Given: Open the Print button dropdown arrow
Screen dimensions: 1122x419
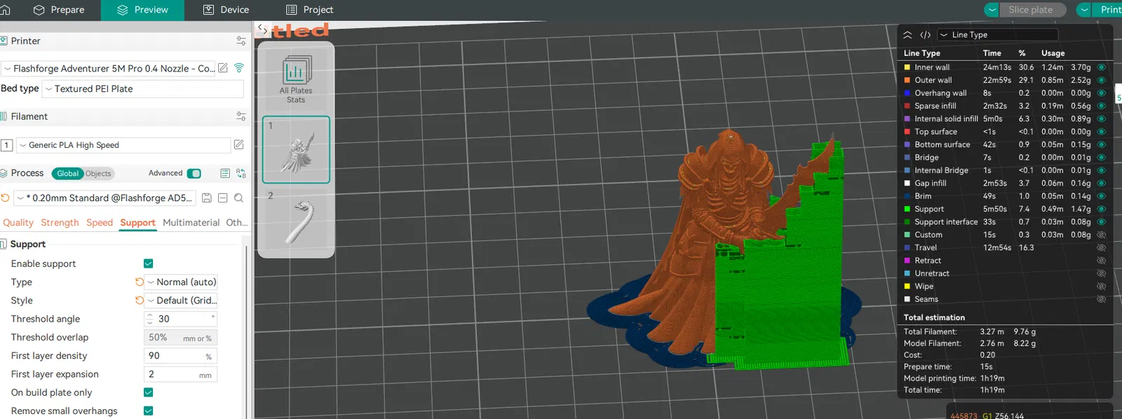Looking at the screenshot, I should [x=1084, y=10].
